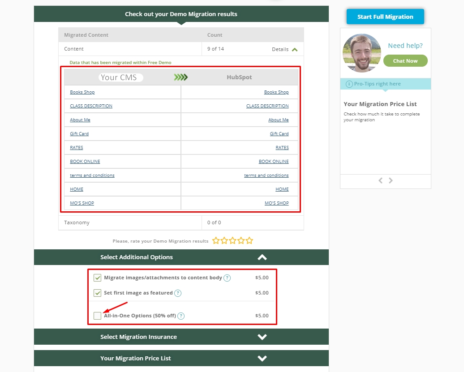Open Books Shop link under Your CMS
This screenshot has width=464, height=372.
coord(82,92)
